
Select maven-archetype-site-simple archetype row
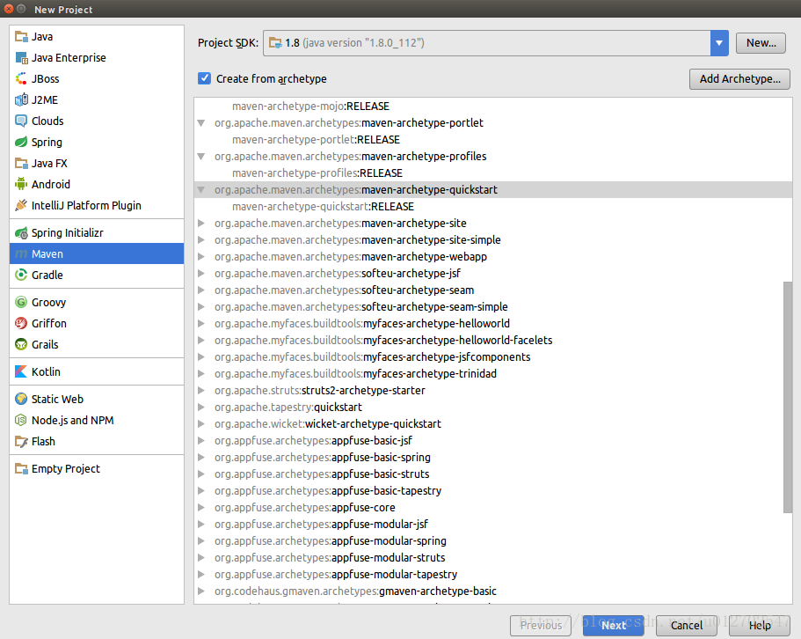(x=493, y=239)
